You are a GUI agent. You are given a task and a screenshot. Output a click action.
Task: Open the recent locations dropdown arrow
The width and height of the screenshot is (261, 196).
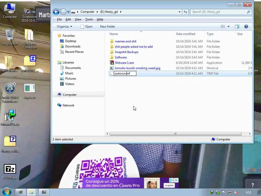68,12
